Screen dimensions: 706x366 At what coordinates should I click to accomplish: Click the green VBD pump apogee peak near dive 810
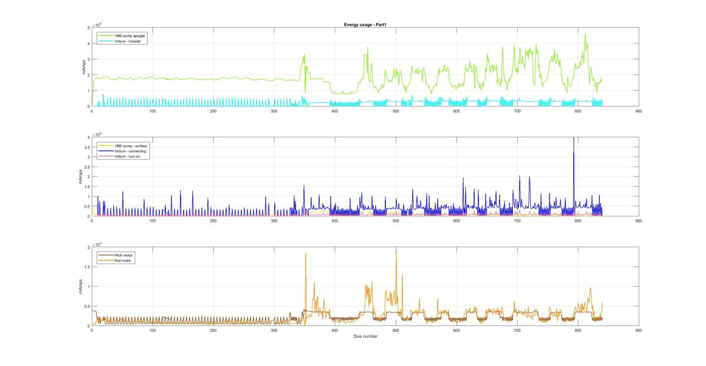point(585,35)
